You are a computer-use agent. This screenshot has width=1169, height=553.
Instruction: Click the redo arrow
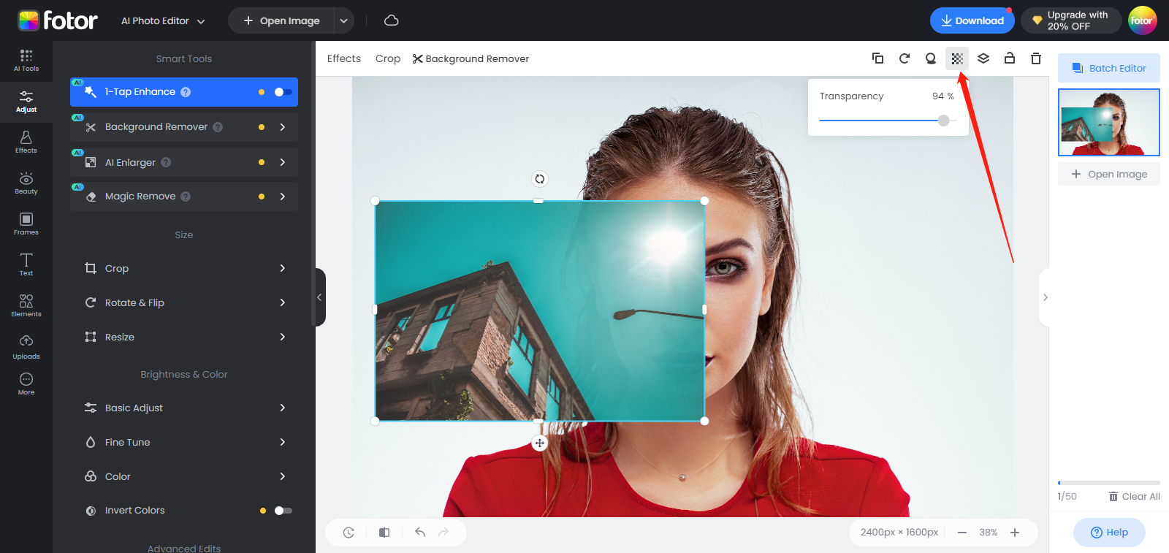coord(443,533)
